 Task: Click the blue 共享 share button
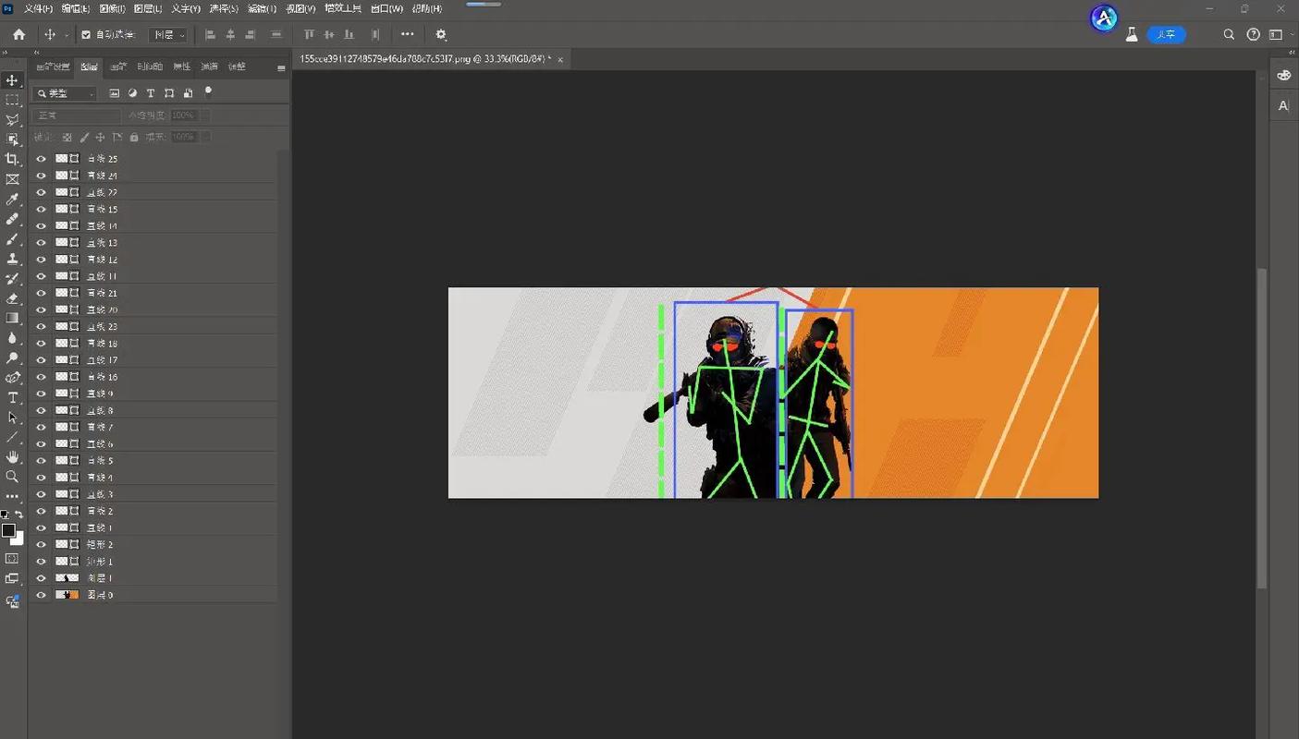tap(1167, 34)
